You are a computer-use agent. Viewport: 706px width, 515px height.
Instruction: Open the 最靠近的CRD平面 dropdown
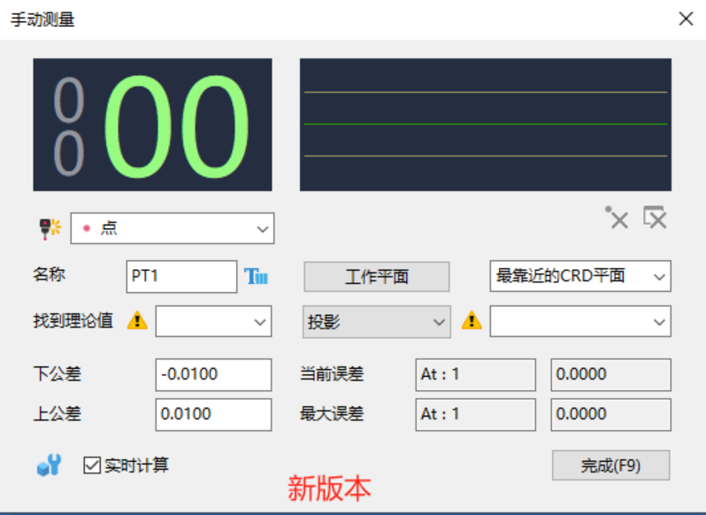tap(580, 276)
